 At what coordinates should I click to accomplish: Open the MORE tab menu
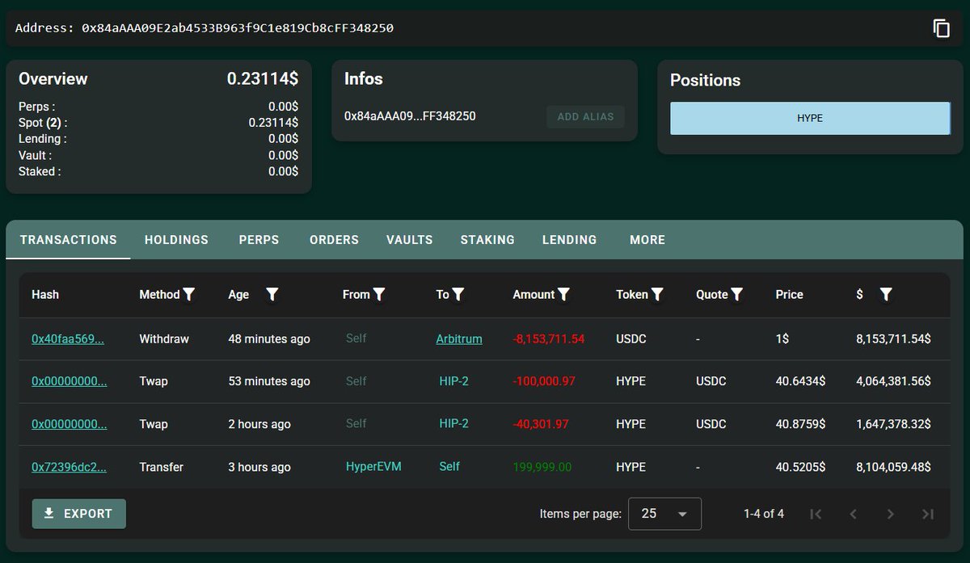click(x=647, y=240)
